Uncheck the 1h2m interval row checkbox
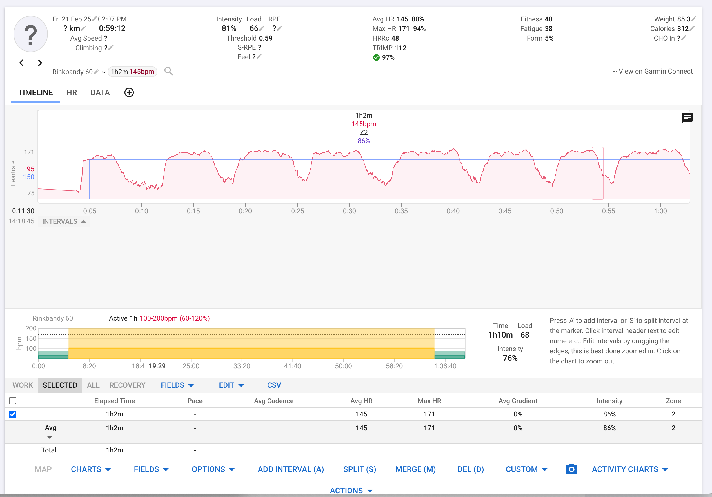 click(x=13, y=414)
